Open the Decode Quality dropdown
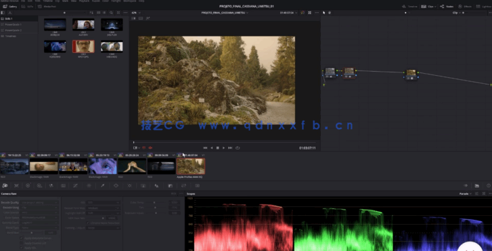 39,203
